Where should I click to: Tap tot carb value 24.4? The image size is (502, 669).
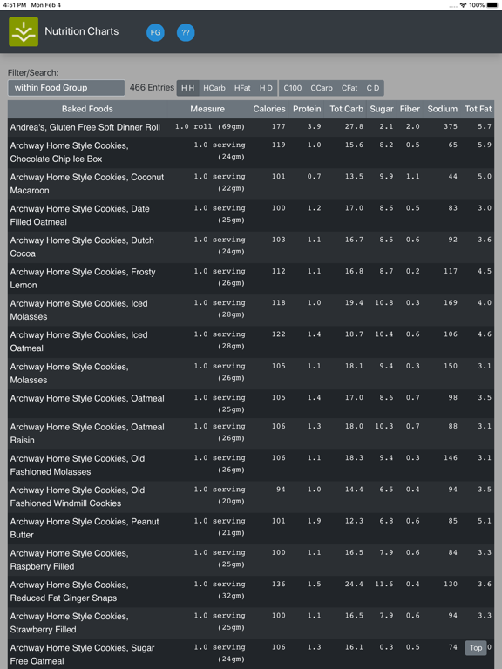click(x=355, y=584)
